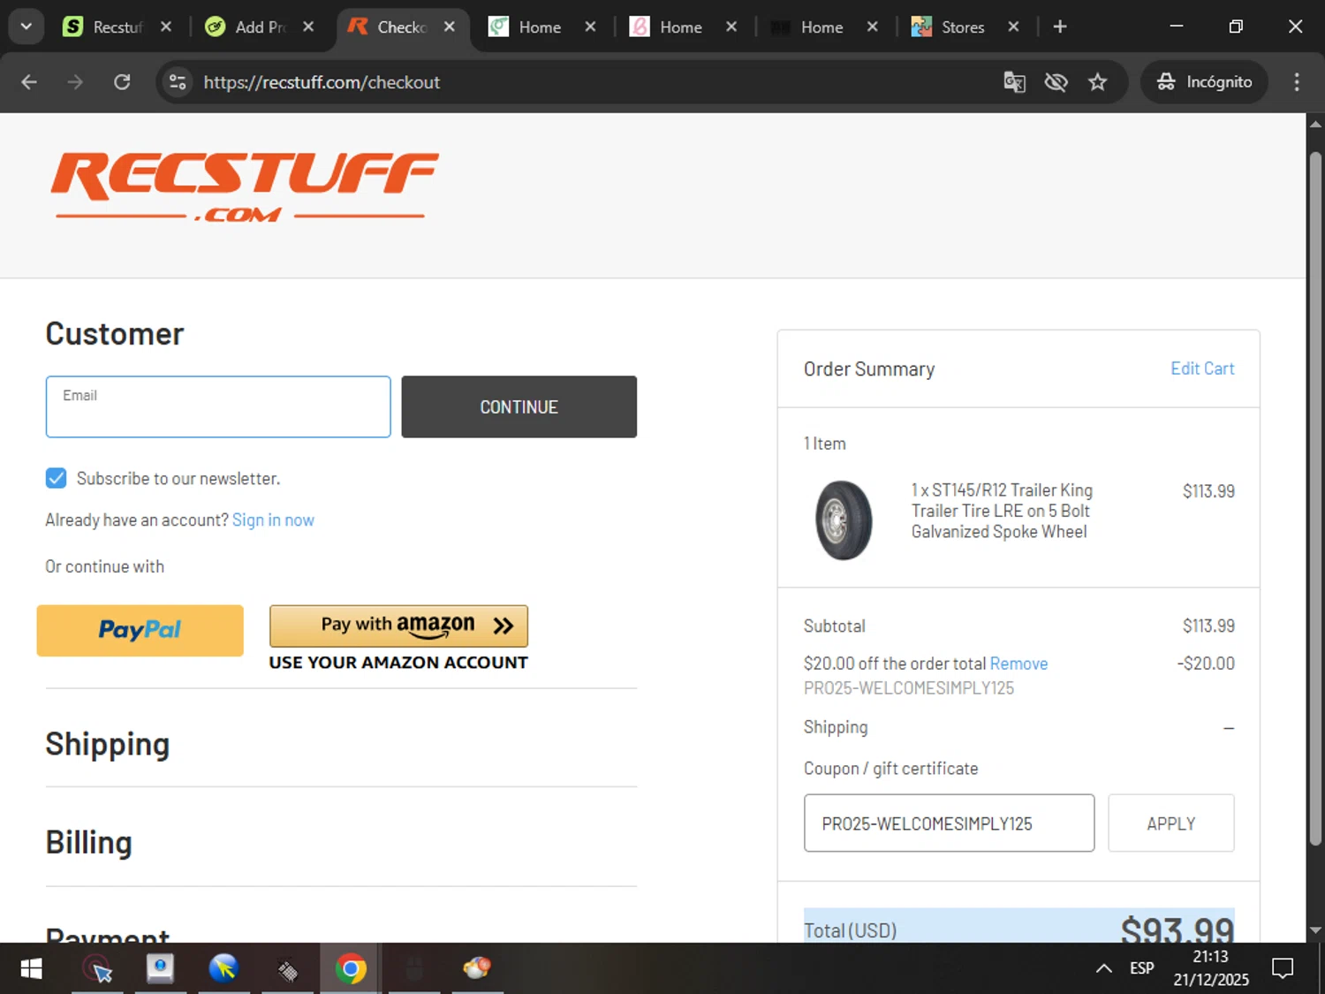
Task: Focus the Email input field
Action: pos(218,406)
